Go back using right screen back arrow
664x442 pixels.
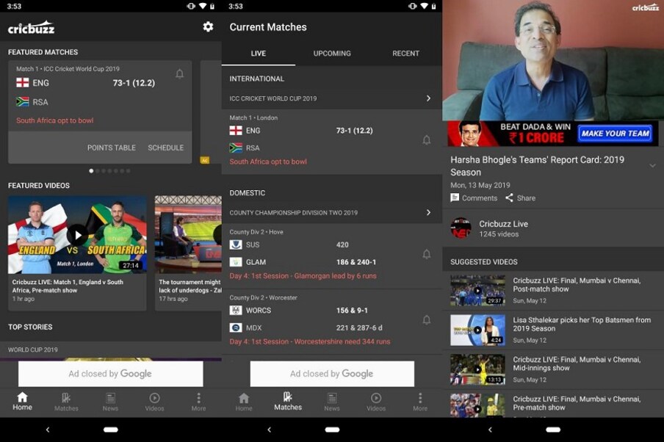(x=491, y=430)
